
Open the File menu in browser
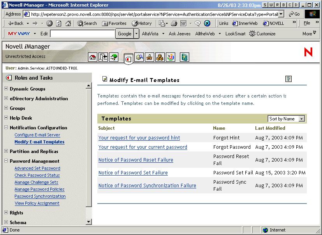pyautogui.click(x=307, y=23)
